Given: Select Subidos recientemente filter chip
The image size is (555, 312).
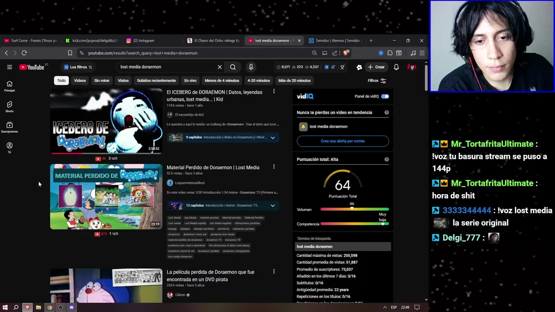Looking at the screenshot, I should [157, 81].
